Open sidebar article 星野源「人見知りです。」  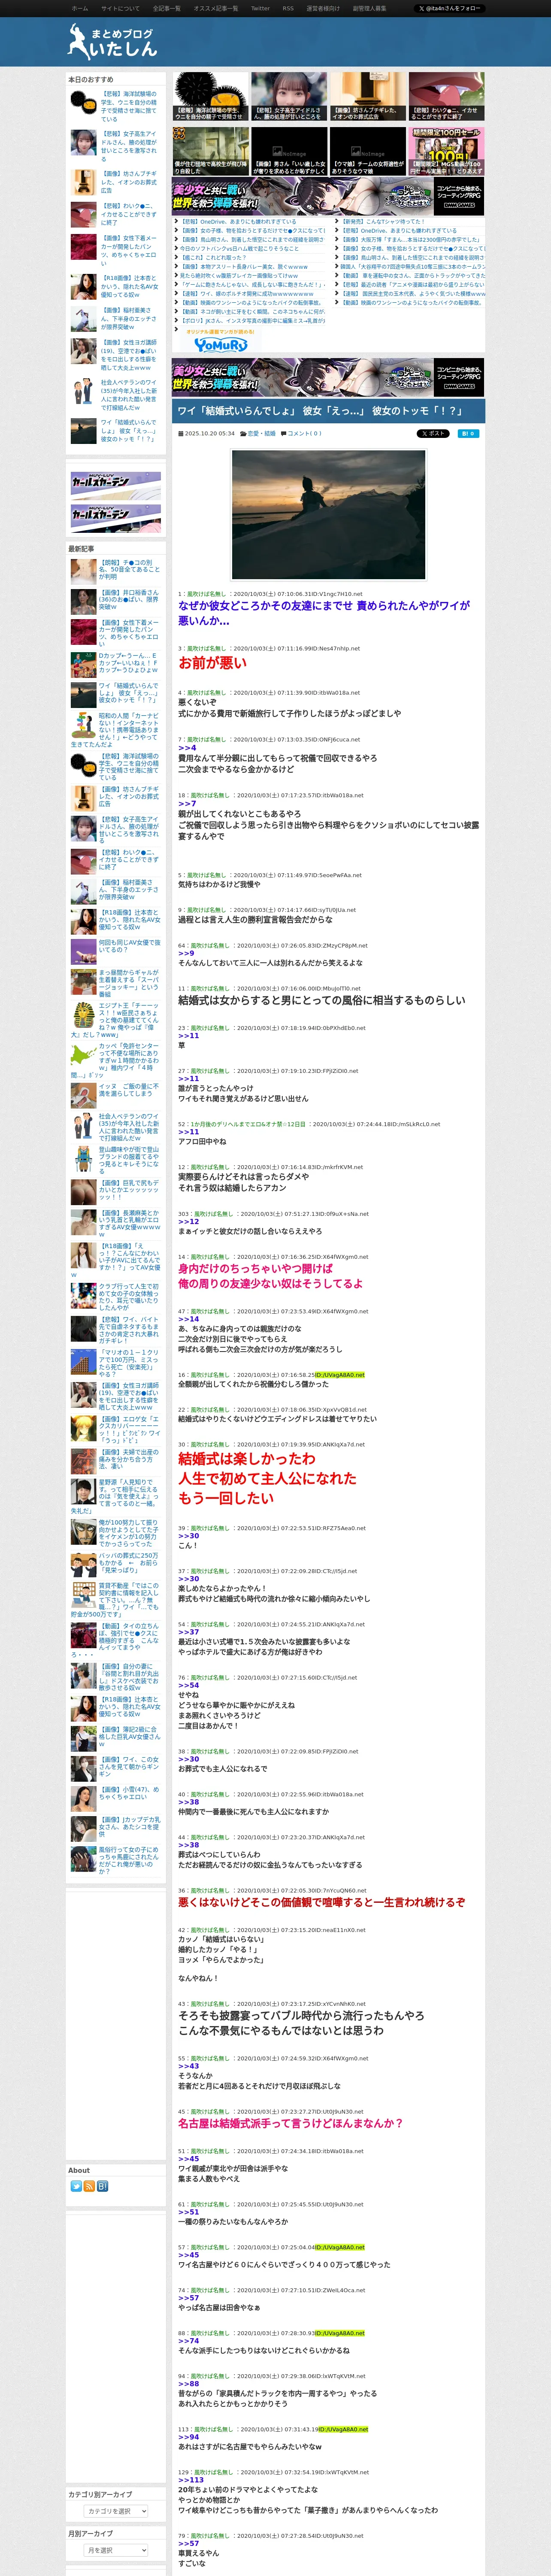click(x=114, y=1496)
